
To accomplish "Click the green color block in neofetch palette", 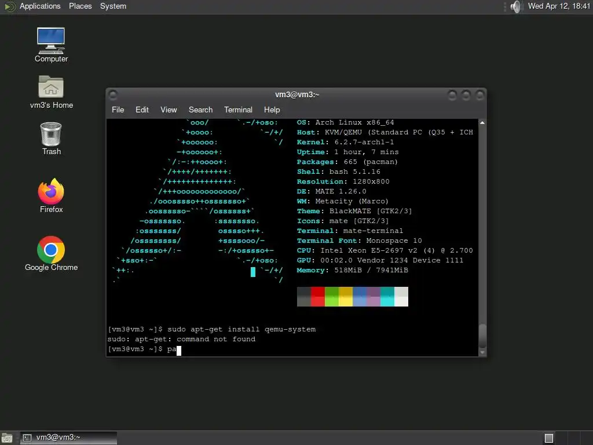I will 332,297.
